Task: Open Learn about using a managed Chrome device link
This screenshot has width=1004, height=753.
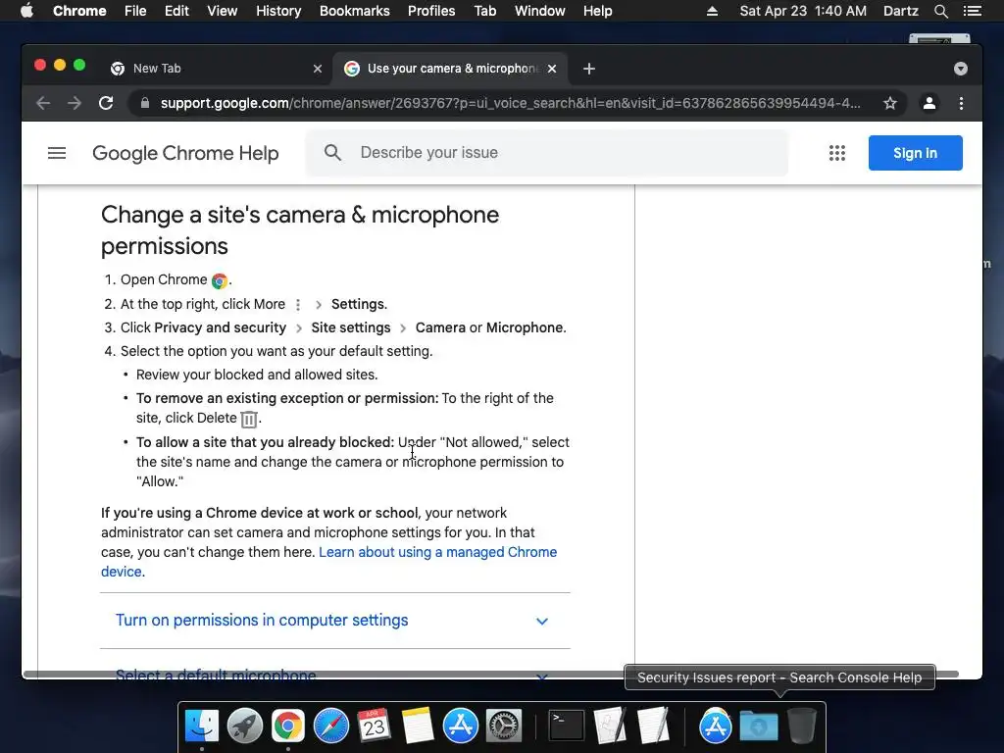Action: tap(438, 552)
